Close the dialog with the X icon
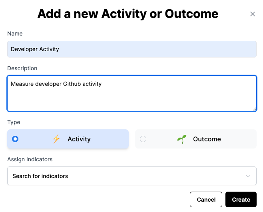Screen dimensions: 263x212 click(x=252, y=14)
